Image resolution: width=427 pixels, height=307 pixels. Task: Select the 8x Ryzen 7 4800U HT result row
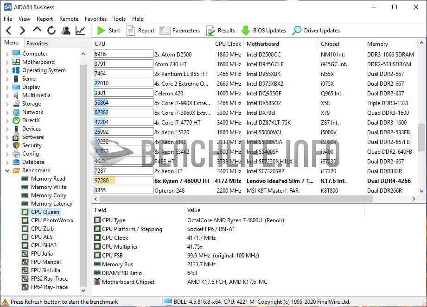[255, 181]
